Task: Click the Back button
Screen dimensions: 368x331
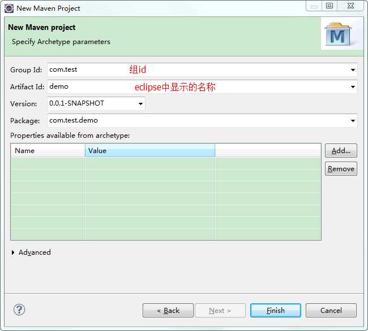Action: pyautogui.click(x=168, y=311)
